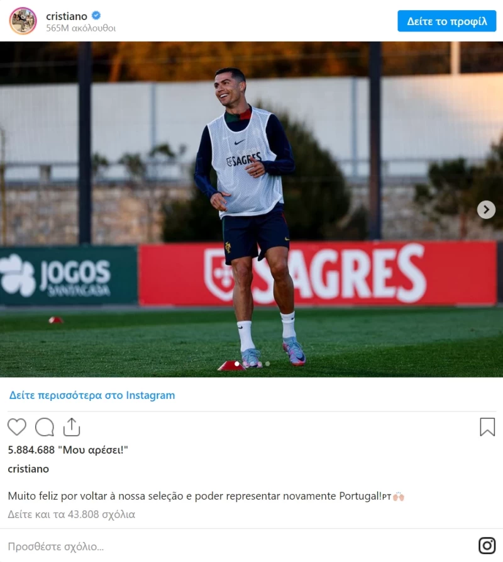Viewport: 503px width, 562px height.
Task: Save the post with the bookmark icon
Action: pos(487,427)
